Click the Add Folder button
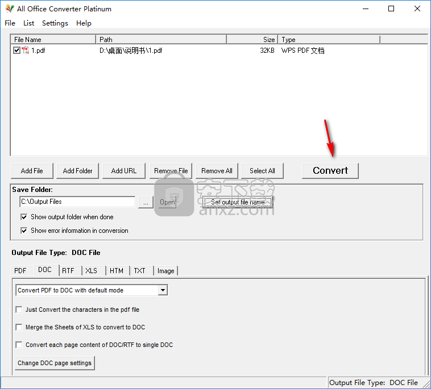Image resolution: width=431 pixels, height=389 pixels. coord(77,171)
